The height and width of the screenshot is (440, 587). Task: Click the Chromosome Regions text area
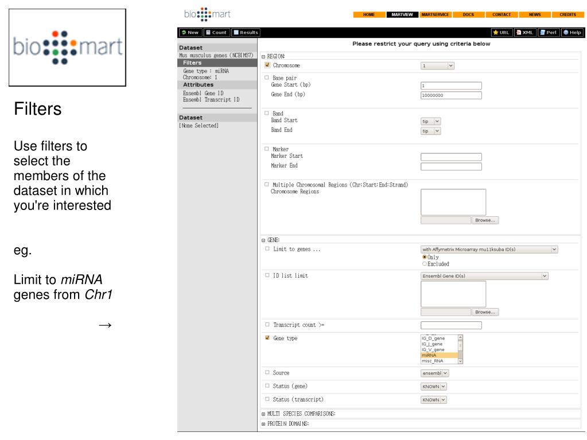(x=453, y=202)
